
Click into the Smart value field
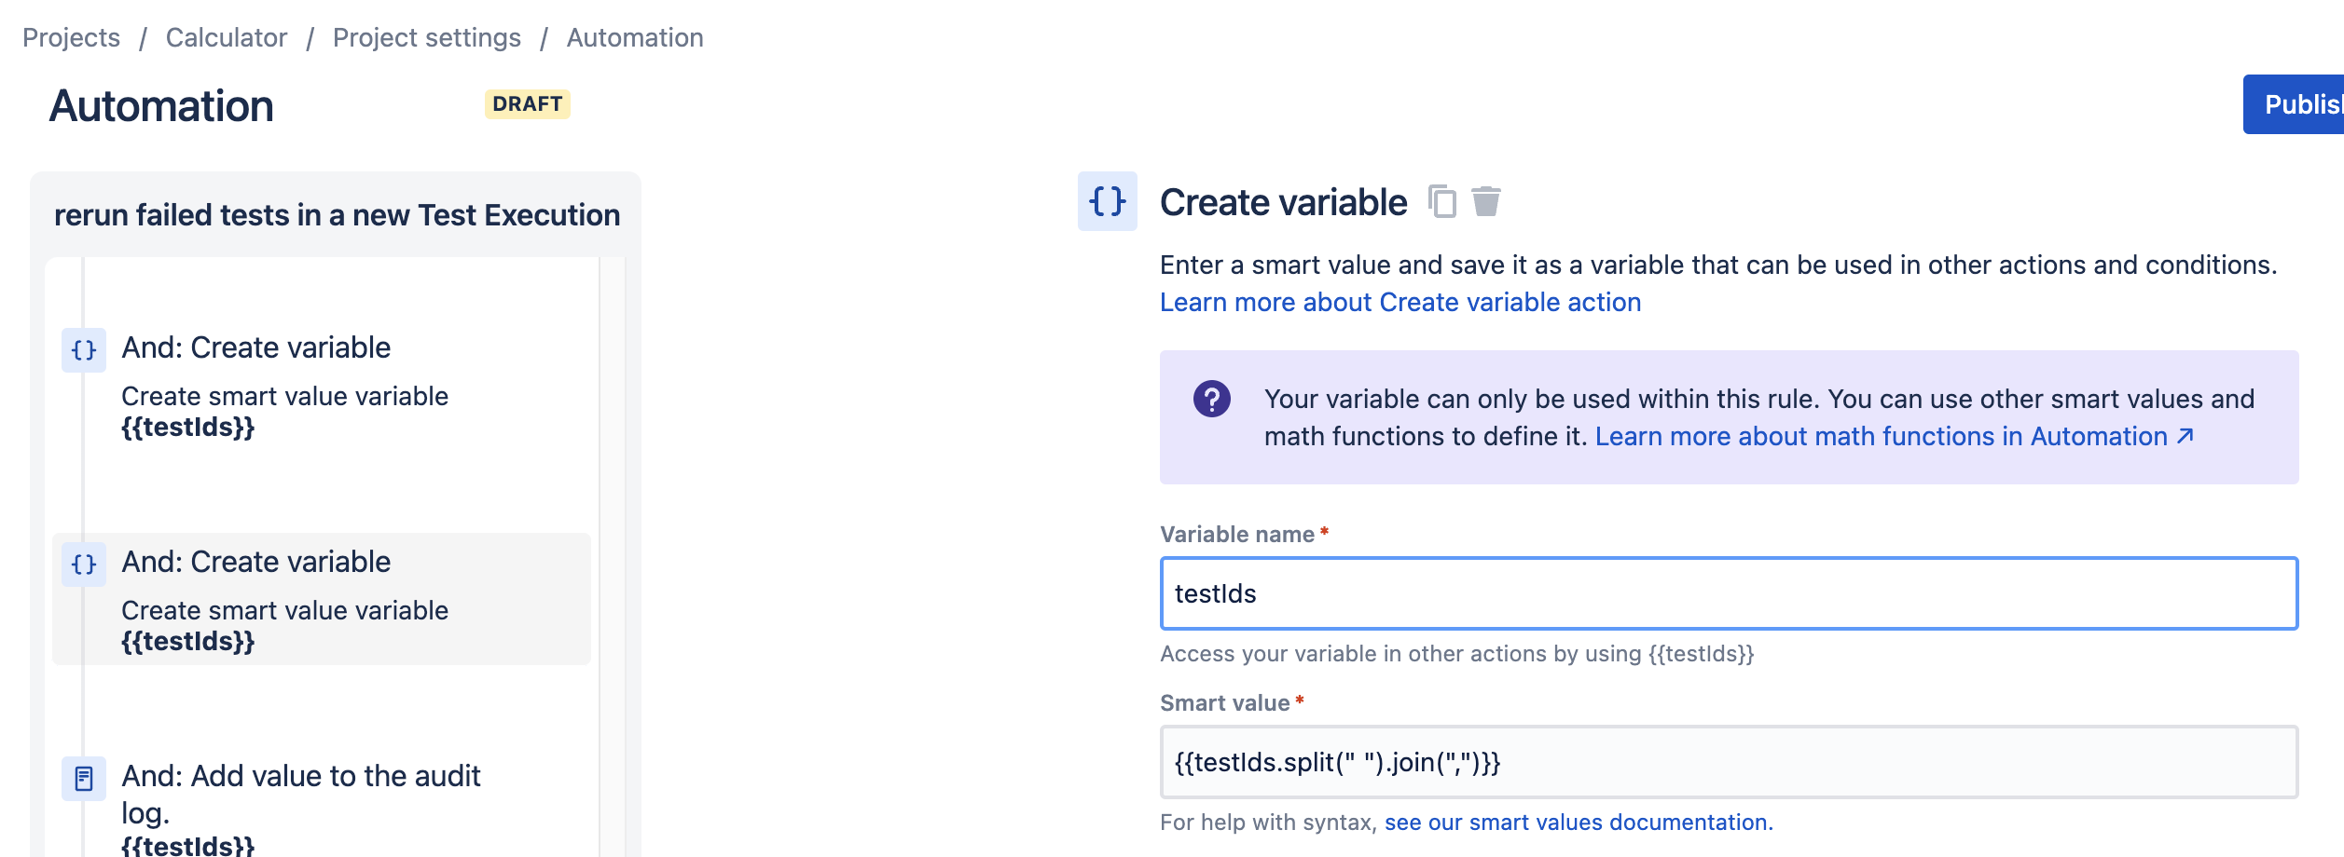tap(1730, 762)
